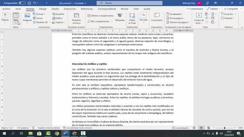Open Accesibilidad: todo correcto checker

coord(78,128)
